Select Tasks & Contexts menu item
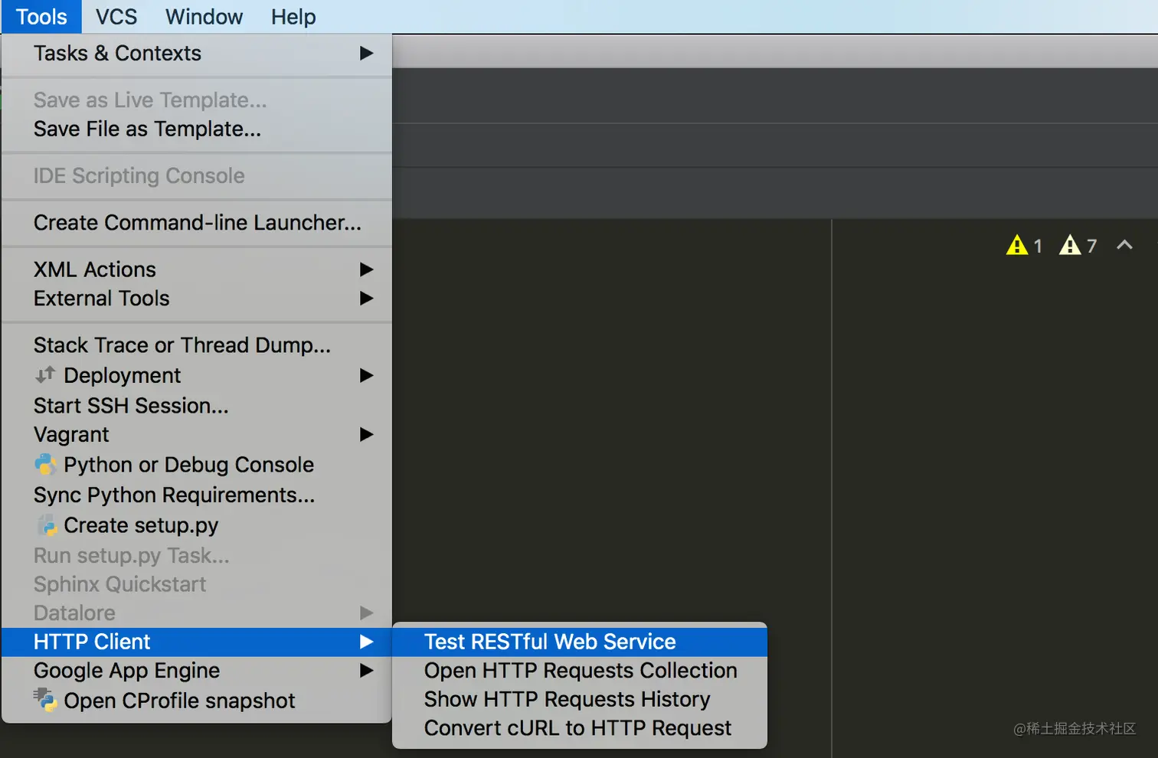Viewport: 1158px width, 758px height. pyautogui.click(x=197, y=53)
